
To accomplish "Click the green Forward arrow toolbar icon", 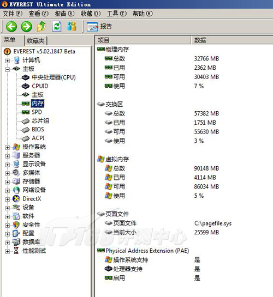I will click(27, 26).
